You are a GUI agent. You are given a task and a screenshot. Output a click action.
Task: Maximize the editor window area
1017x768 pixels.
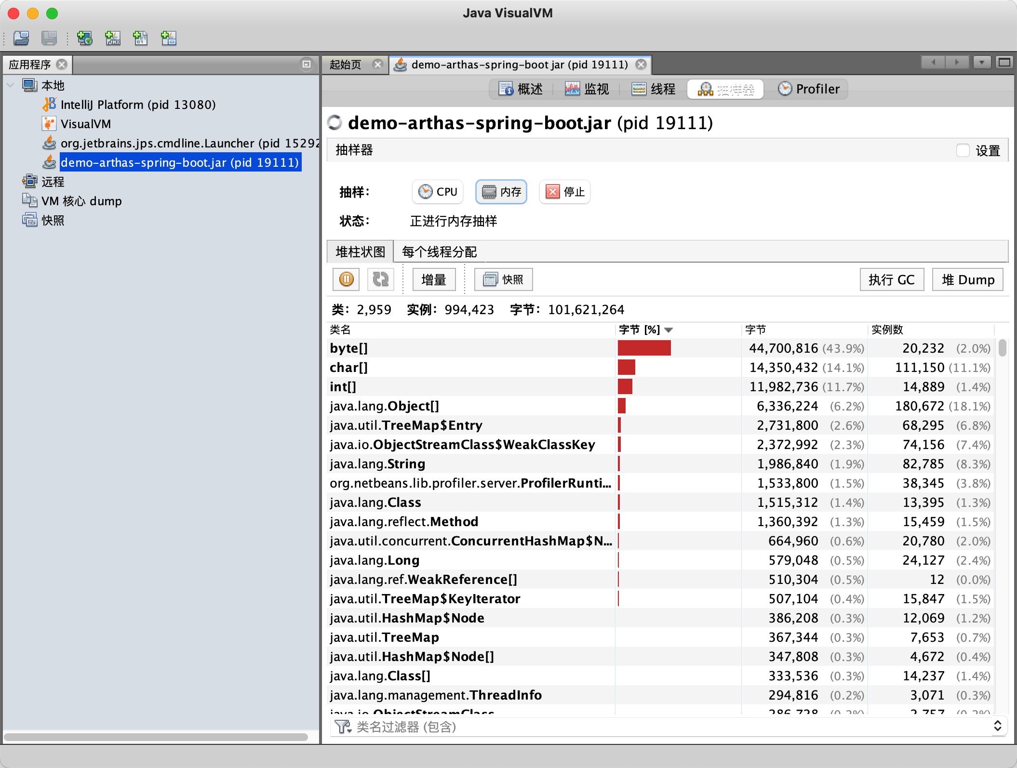coord(1004,62)
